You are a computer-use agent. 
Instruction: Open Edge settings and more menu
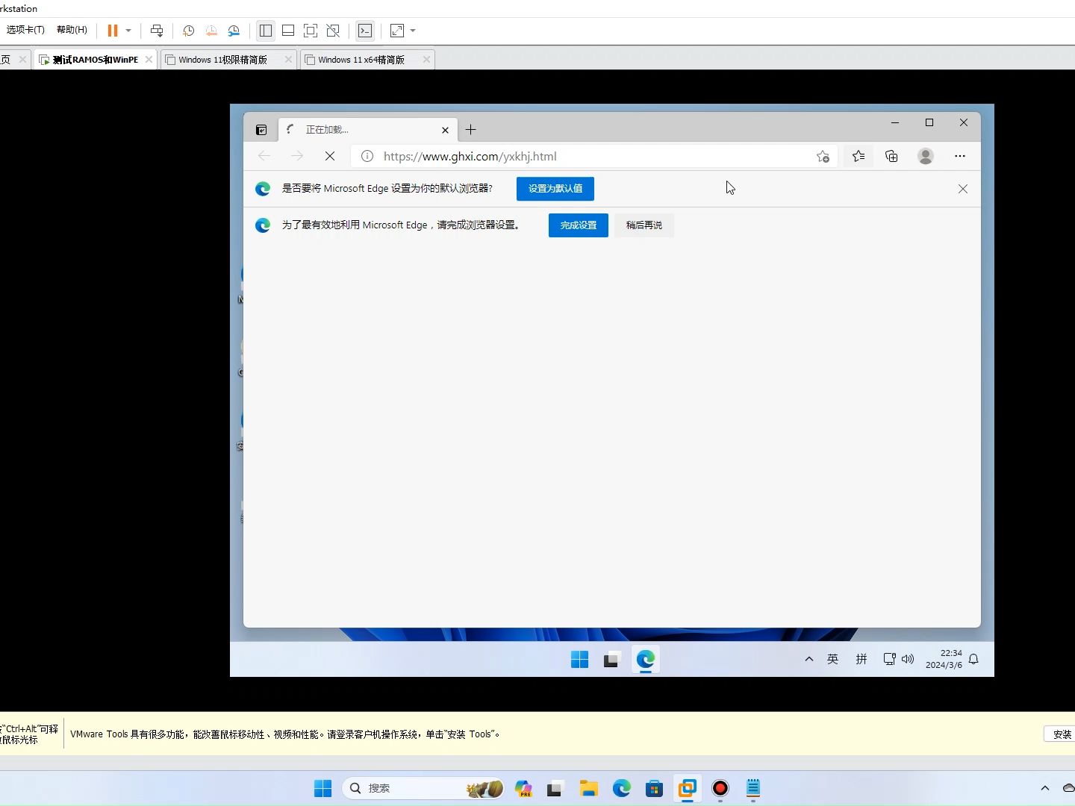[960, 156]
